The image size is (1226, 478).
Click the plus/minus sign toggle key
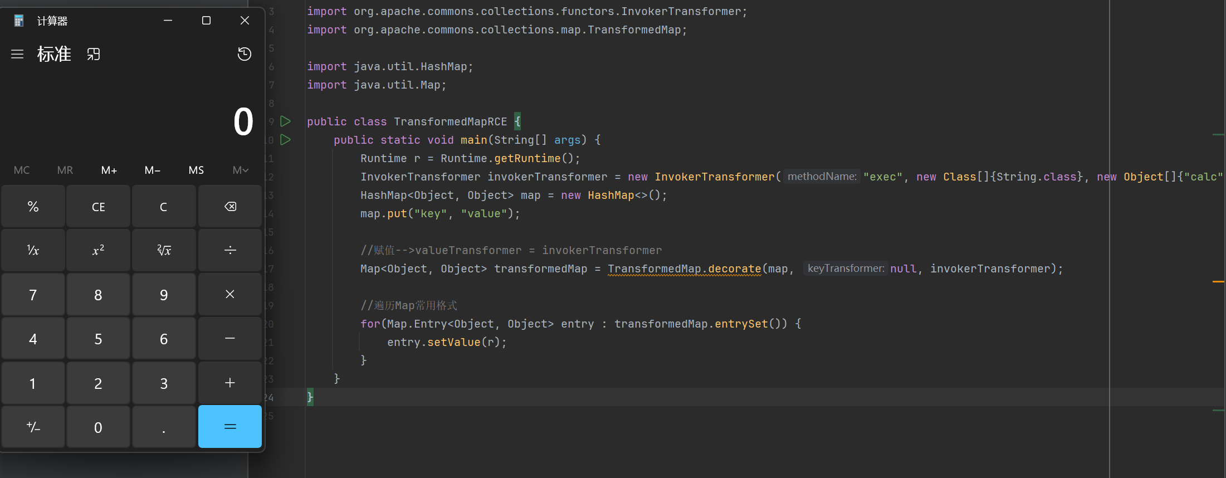coord(33,427)
